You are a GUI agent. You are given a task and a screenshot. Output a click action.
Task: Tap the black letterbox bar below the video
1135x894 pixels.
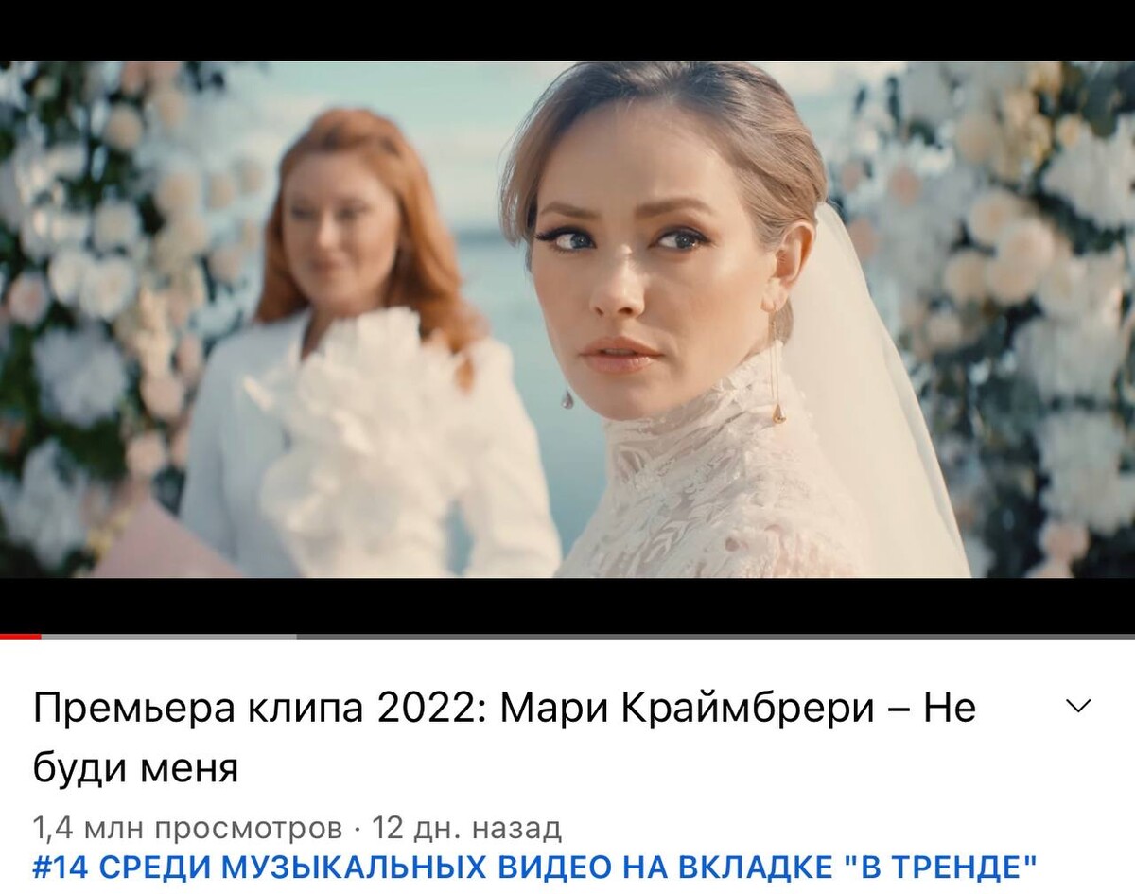(x=567, y=605)
